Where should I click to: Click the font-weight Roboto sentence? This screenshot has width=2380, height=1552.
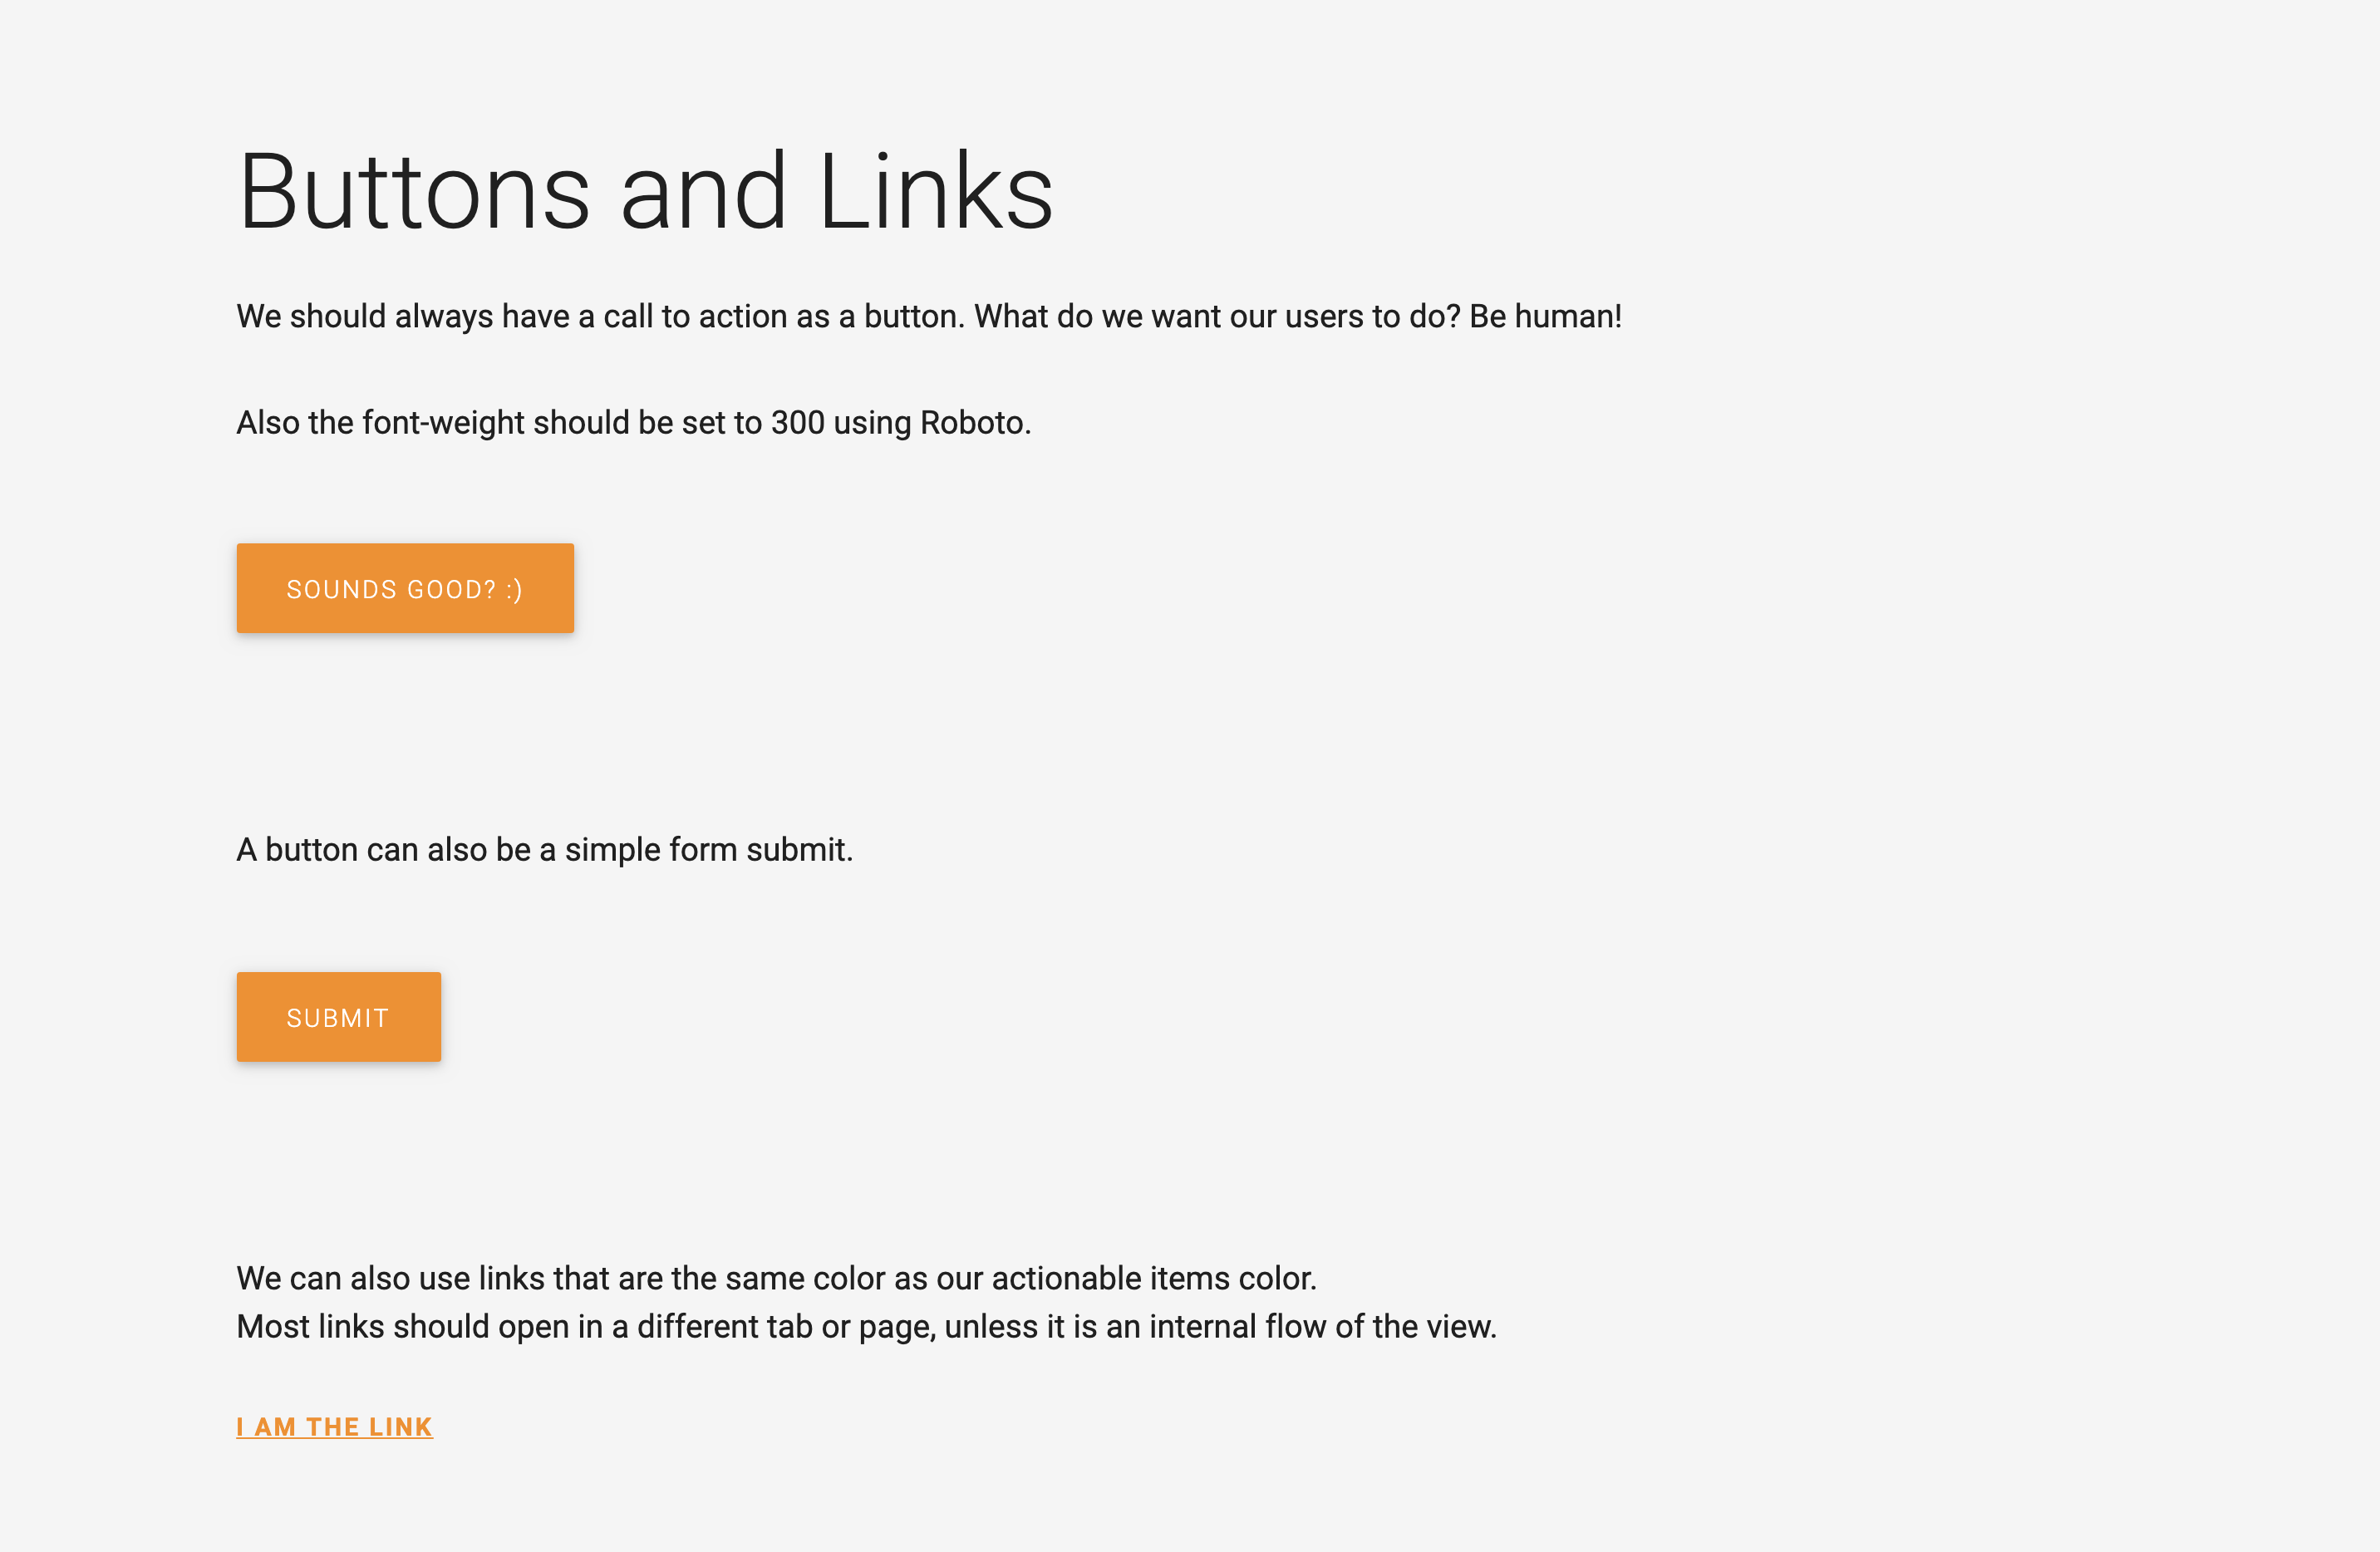coord(634,423)
